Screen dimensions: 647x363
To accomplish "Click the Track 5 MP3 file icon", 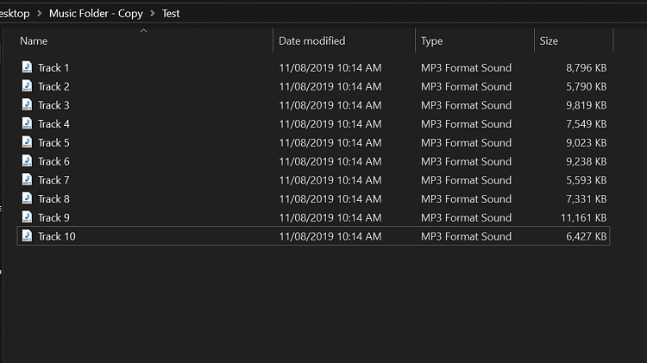I will tap(27, 142).
